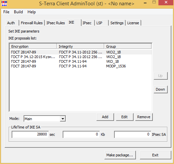This screenshot has height=164, width=174.
Task: Select the ГОСТ Р 34.12-2015 Кузн... proposal row
Action: tap(81, 57)
